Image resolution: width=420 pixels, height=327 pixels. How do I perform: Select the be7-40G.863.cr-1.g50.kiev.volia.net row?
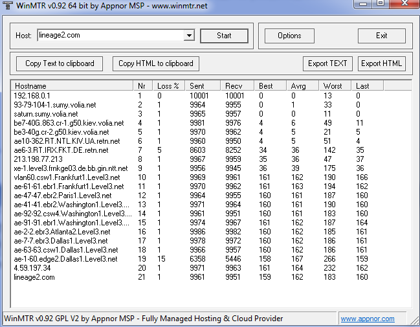click(x=211, y=123)
